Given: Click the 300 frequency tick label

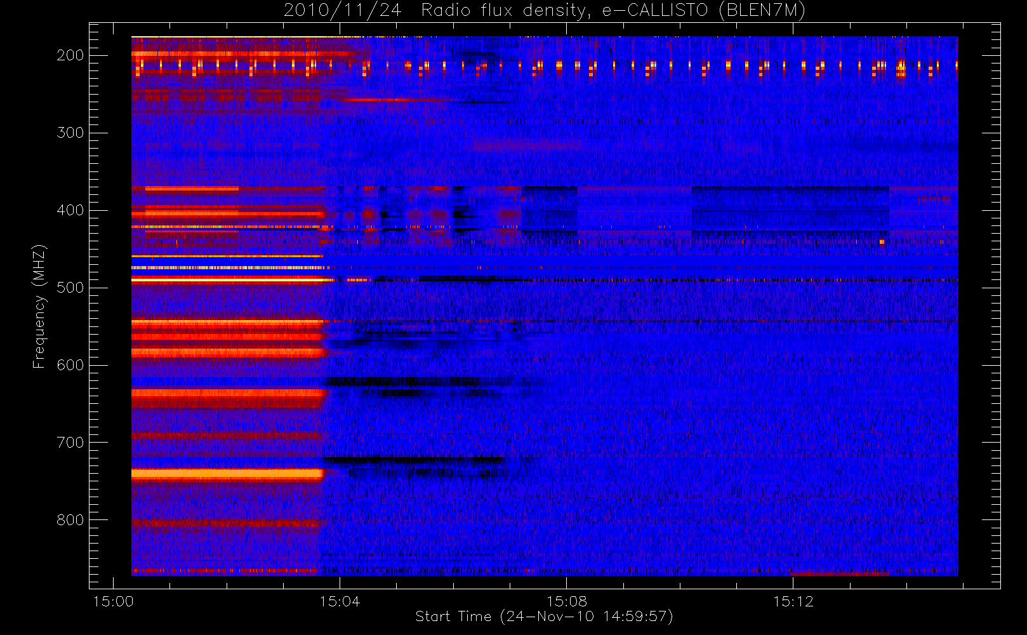Looking at the screenshot, I should click(x=70, y=133).
